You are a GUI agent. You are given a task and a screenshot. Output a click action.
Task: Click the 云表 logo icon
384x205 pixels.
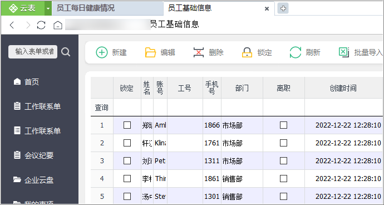(13, 8)
